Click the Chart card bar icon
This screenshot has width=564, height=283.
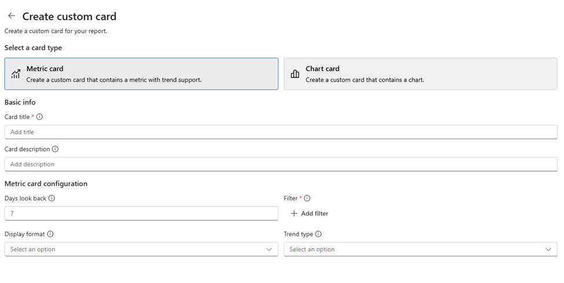coord(295,74)
